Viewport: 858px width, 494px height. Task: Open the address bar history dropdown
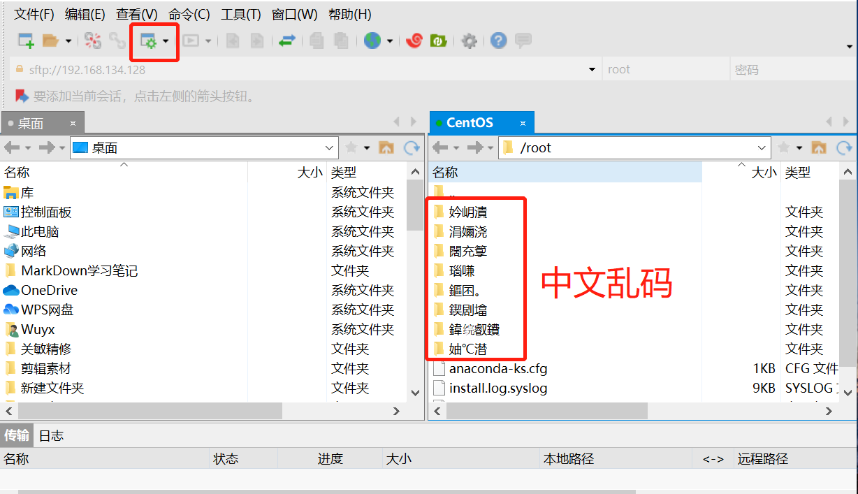point(592,69)
